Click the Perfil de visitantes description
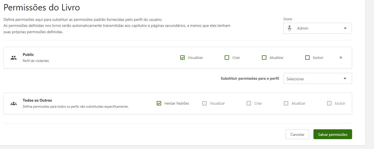 click(x=36, y=61)
